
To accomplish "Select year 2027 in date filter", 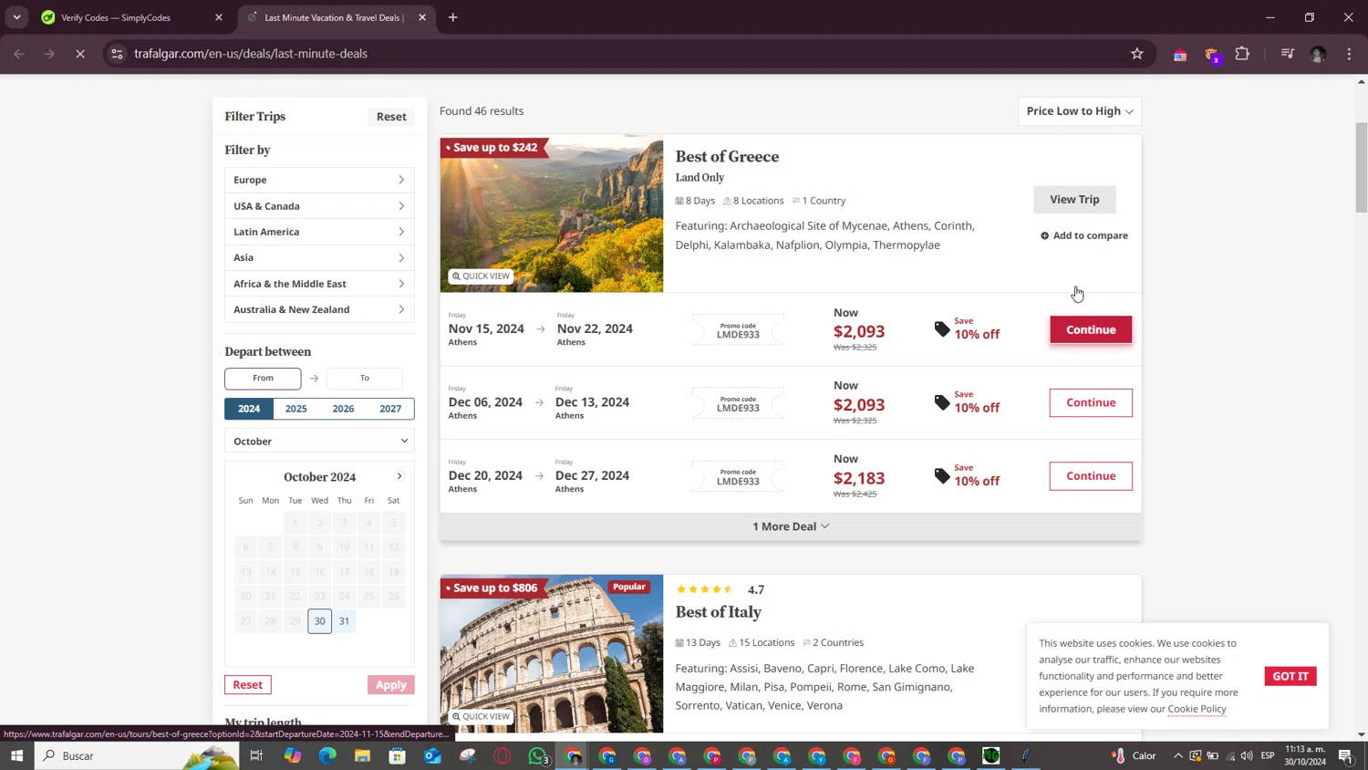I will point(390,409).
